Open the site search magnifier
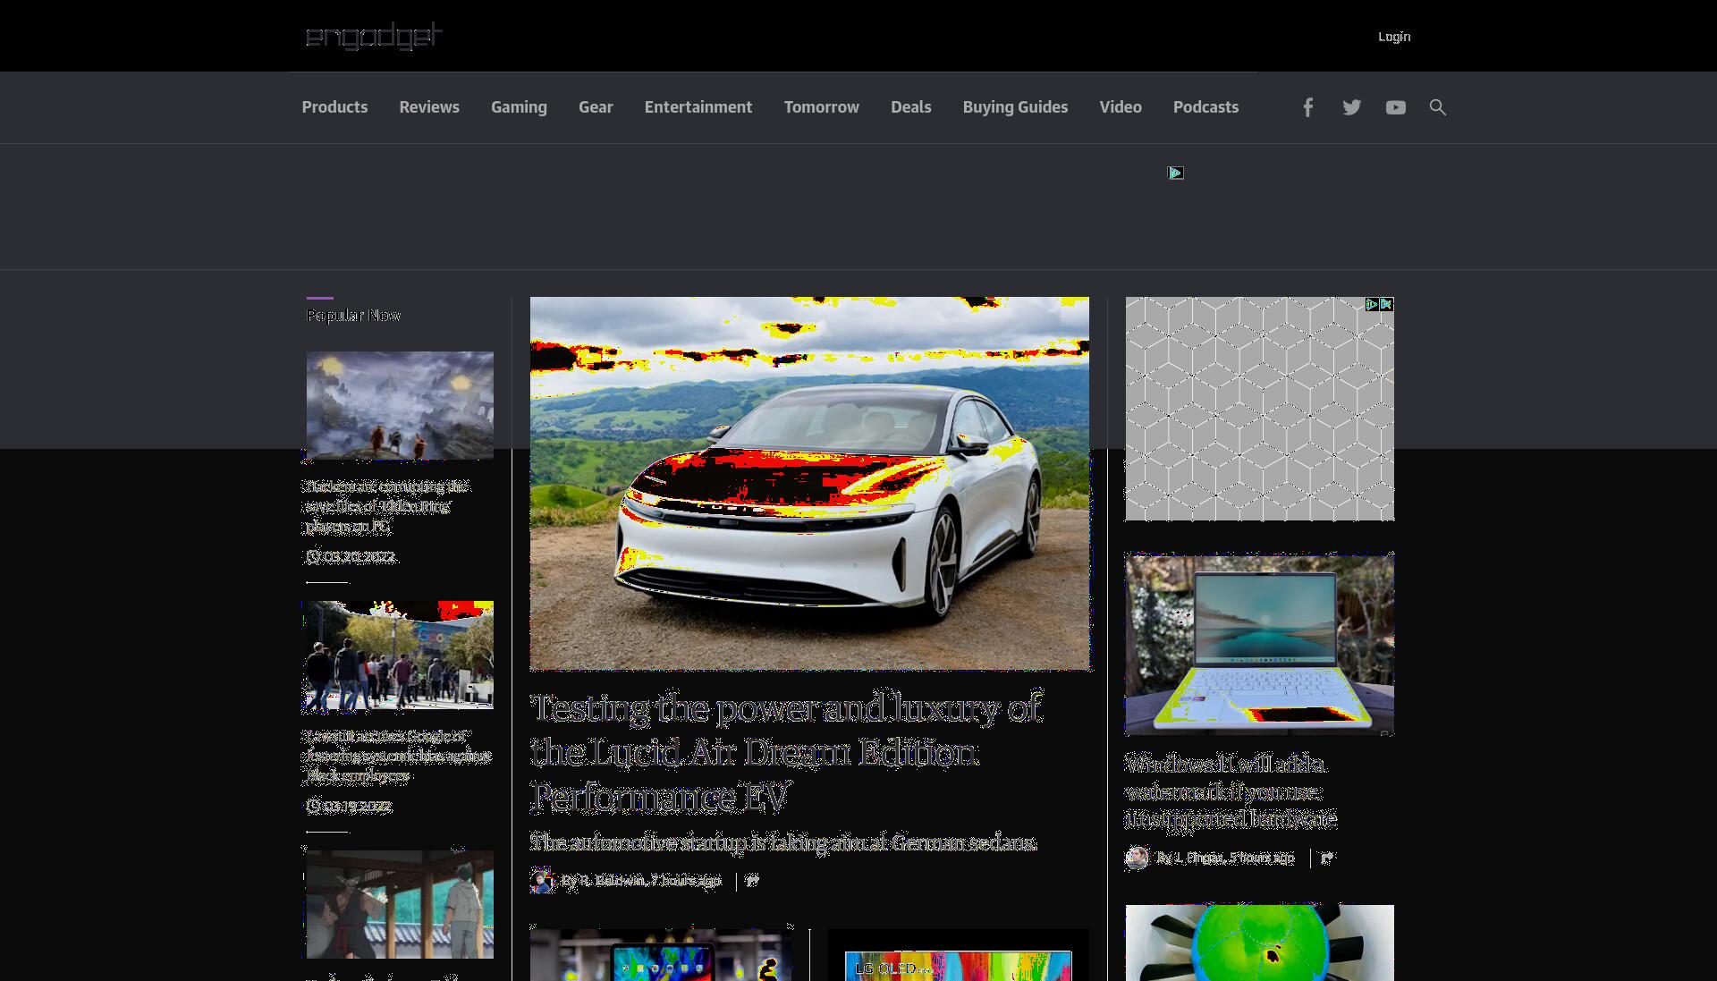1717x981 pixels. click(x=1437, y=107)
